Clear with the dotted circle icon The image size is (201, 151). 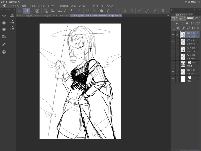point(87,11)
